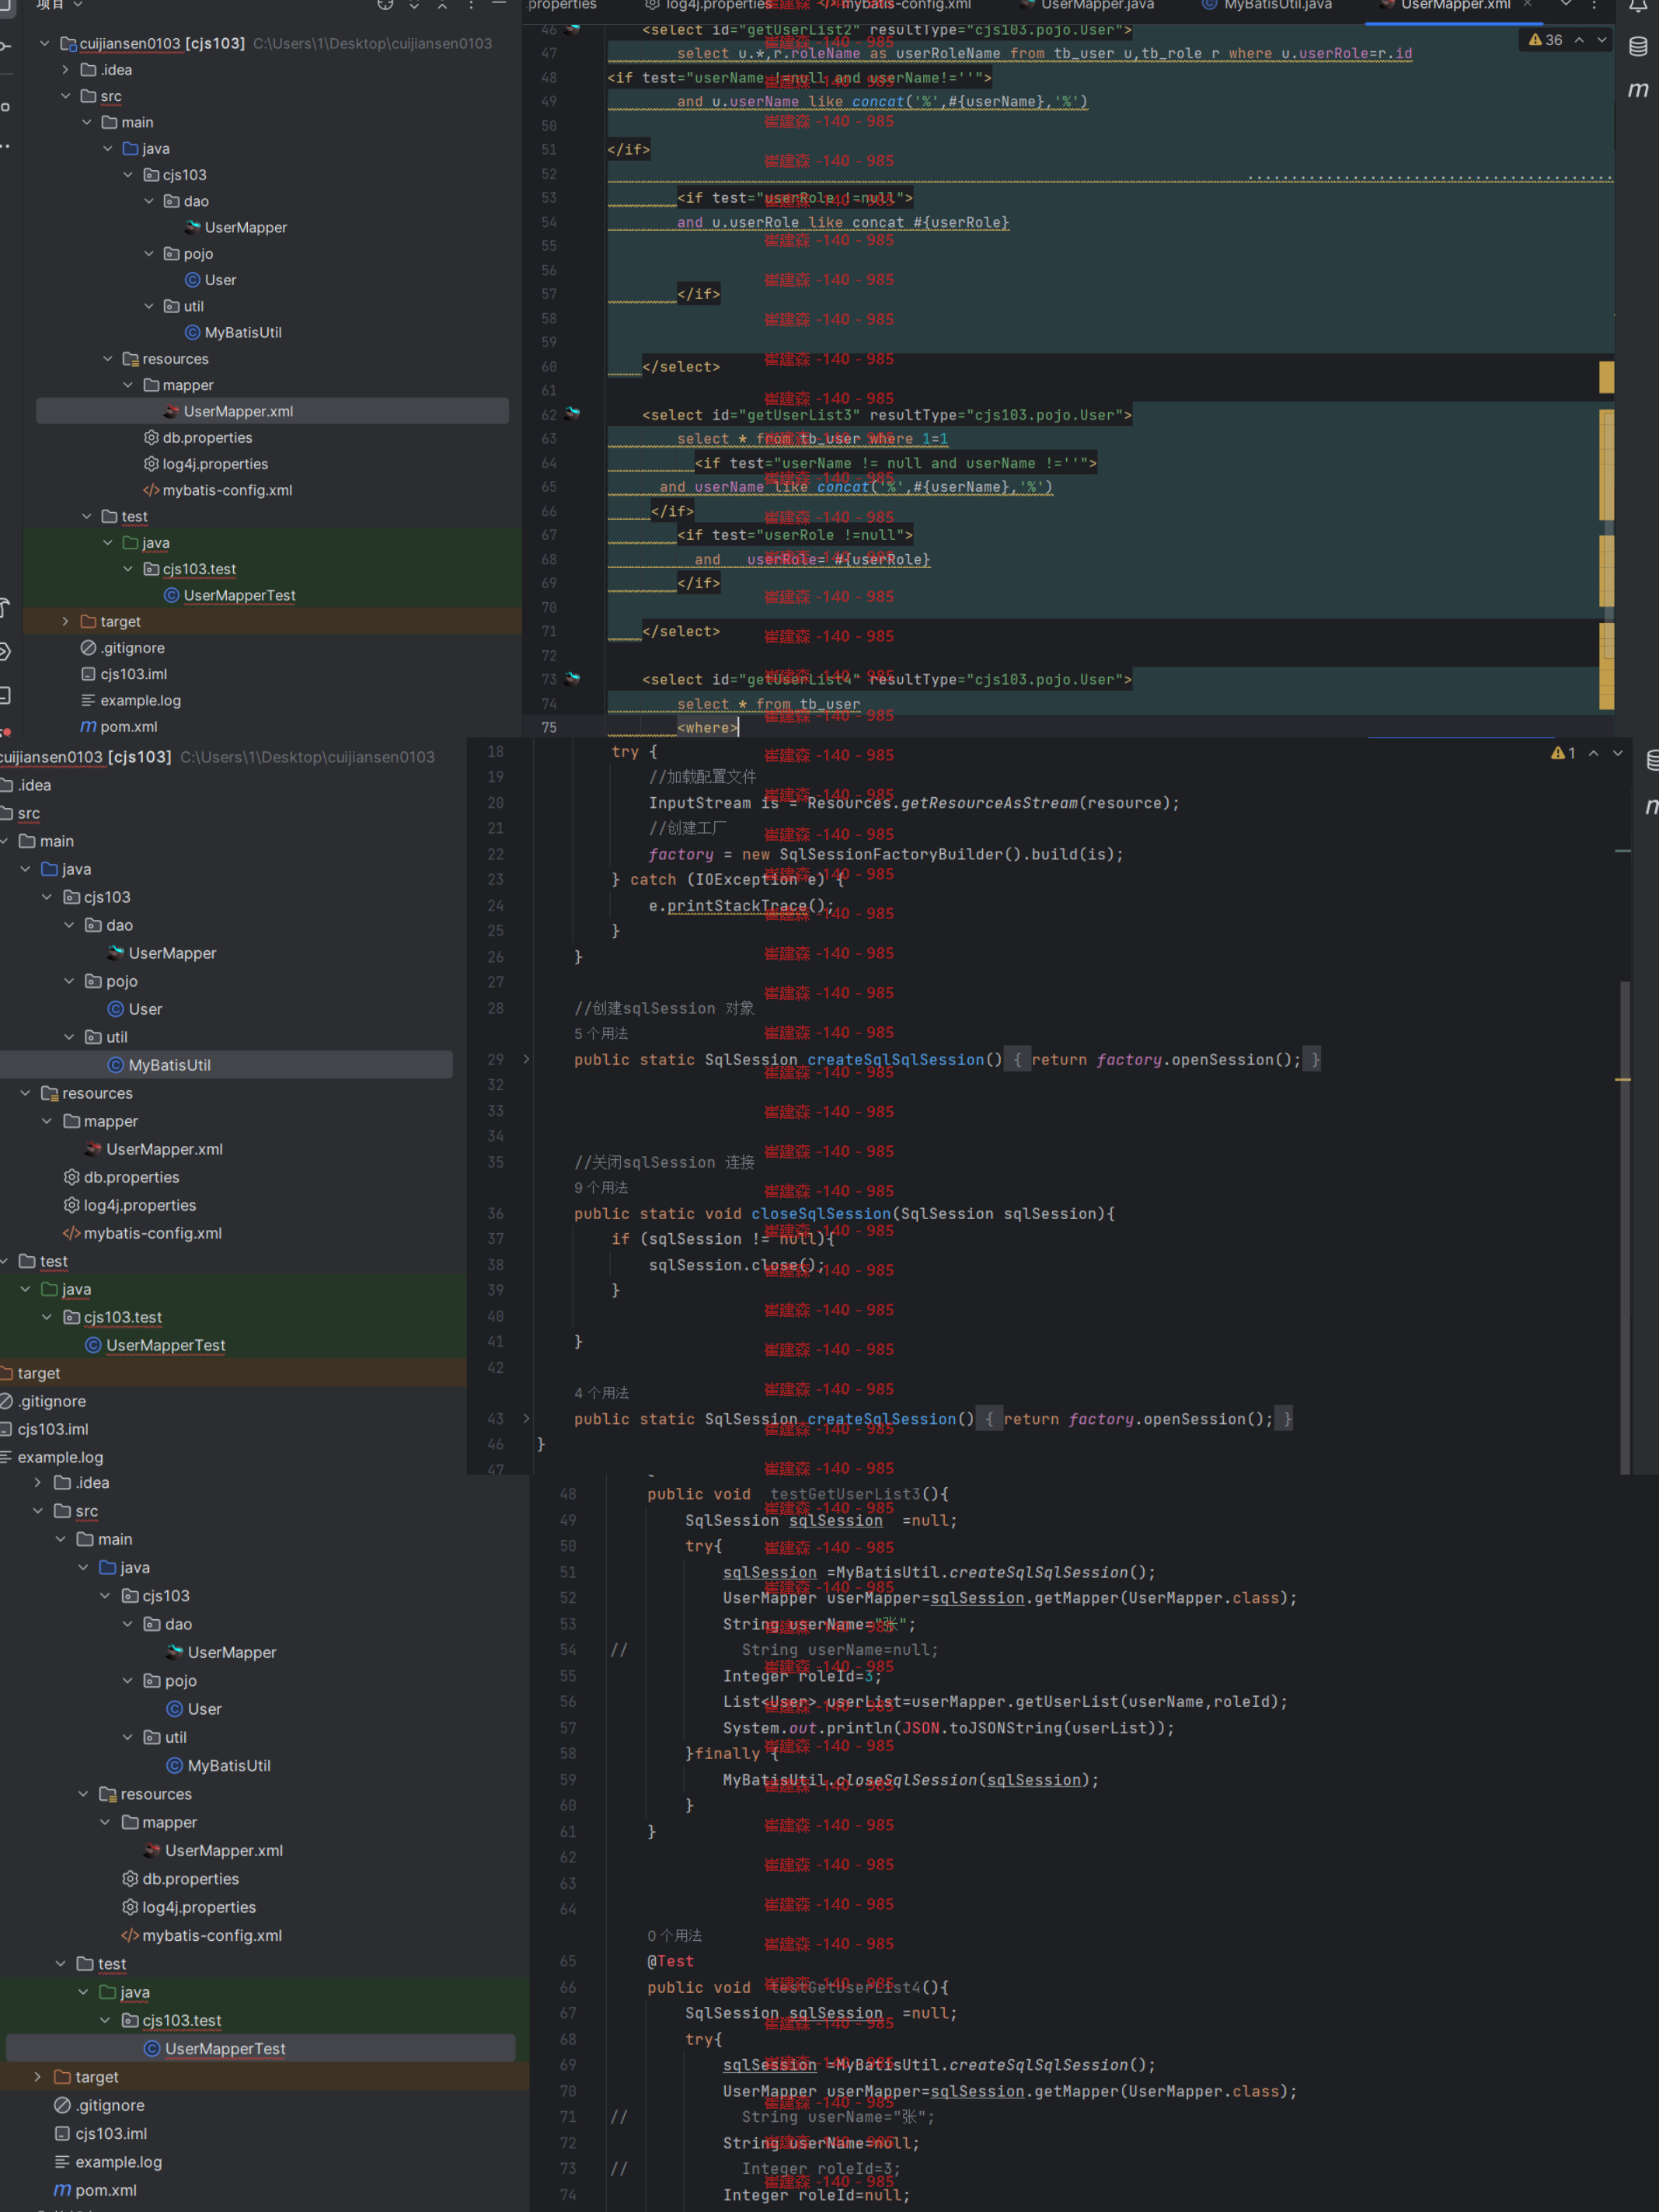
Task: Close the UserMapper.xml editor tab
Action: pyautogui.click(x=1527, y=5)
